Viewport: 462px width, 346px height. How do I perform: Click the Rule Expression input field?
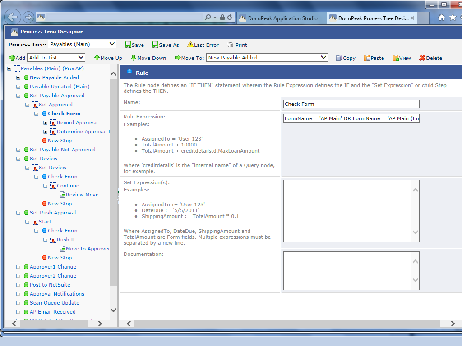pos(351,118)
